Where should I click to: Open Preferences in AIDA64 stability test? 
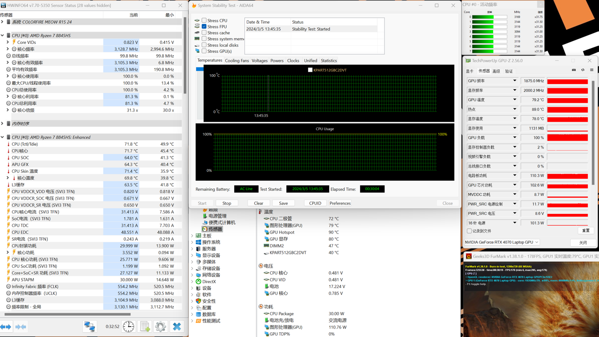340,203
